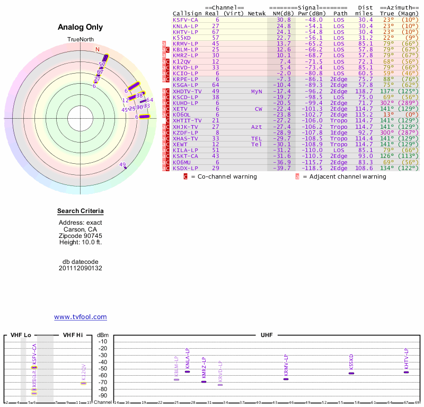Click the KSGA-LP callsign row
The width and height of the screenshot is (424, 407).
185,85
